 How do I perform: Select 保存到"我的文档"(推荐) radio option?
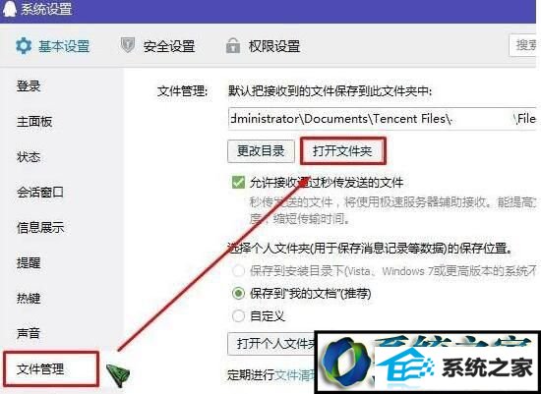238,294
